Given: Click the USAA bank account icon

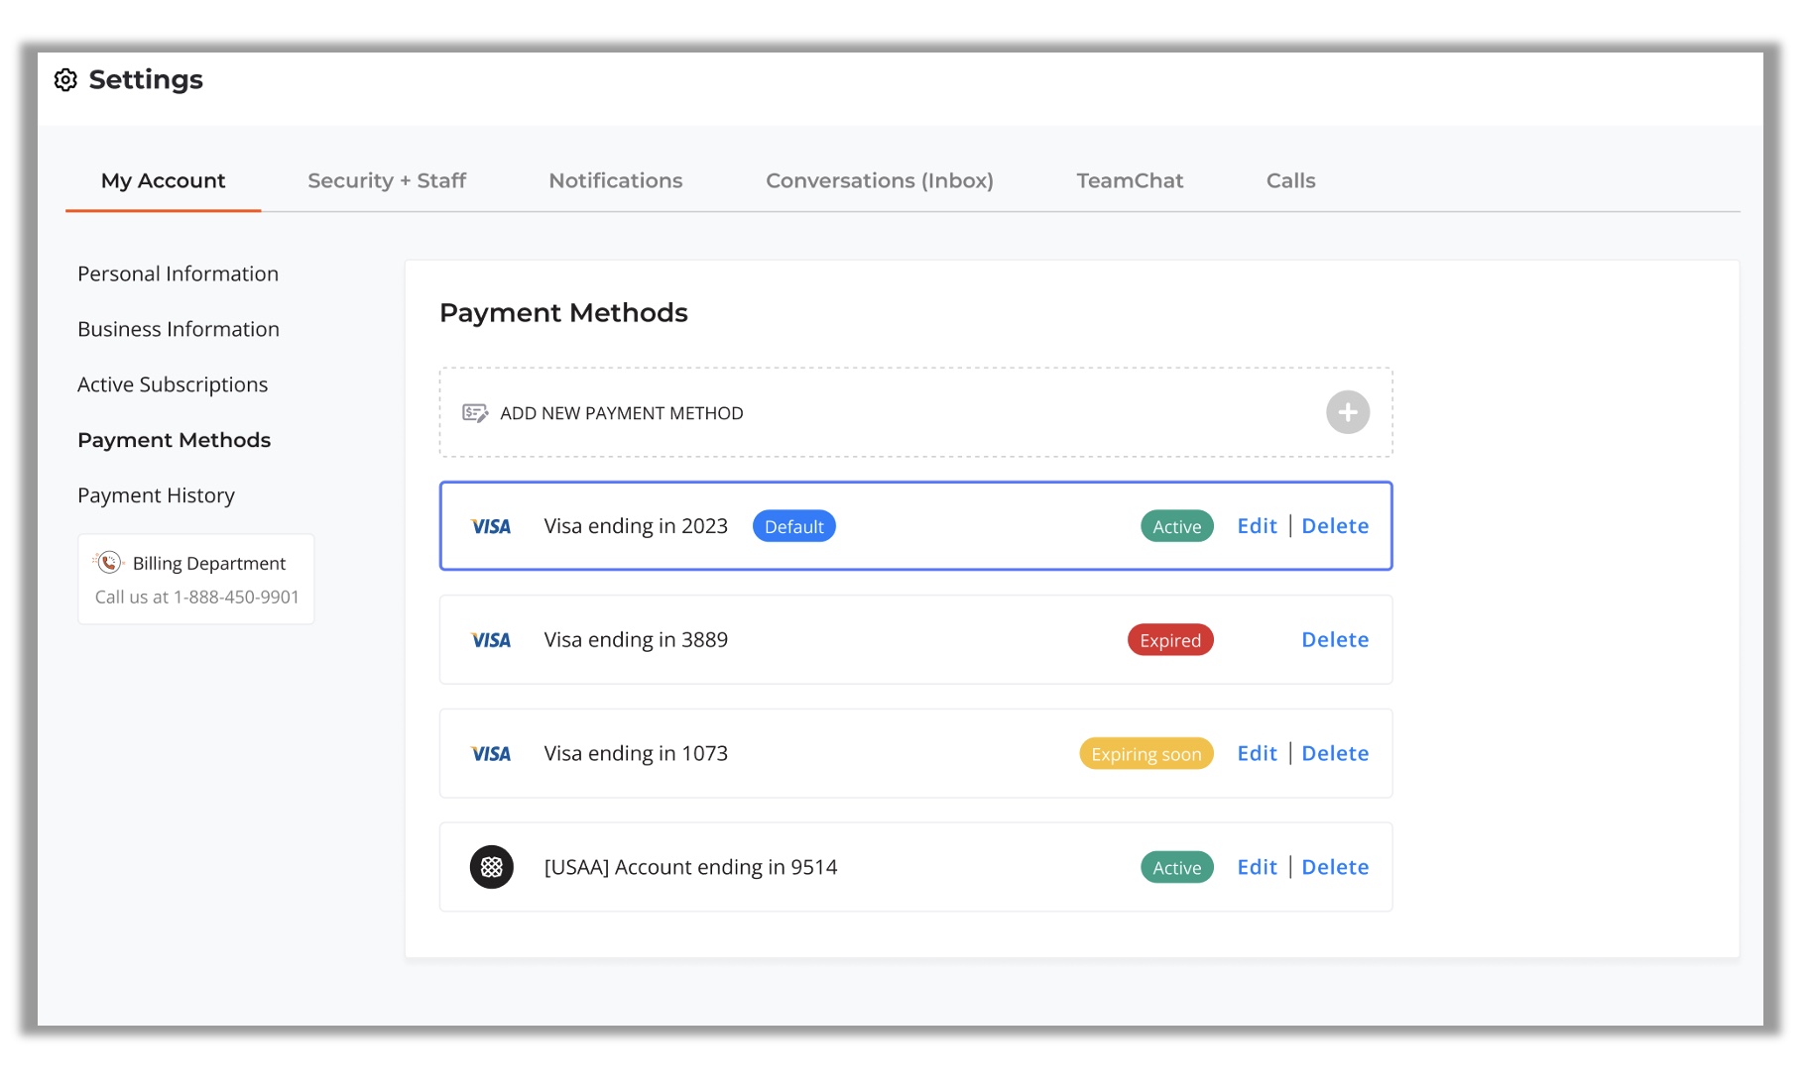Looking at the screenshot, I should point(492,867).
